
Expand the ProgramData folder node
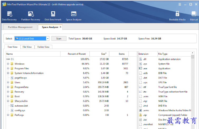8,87
